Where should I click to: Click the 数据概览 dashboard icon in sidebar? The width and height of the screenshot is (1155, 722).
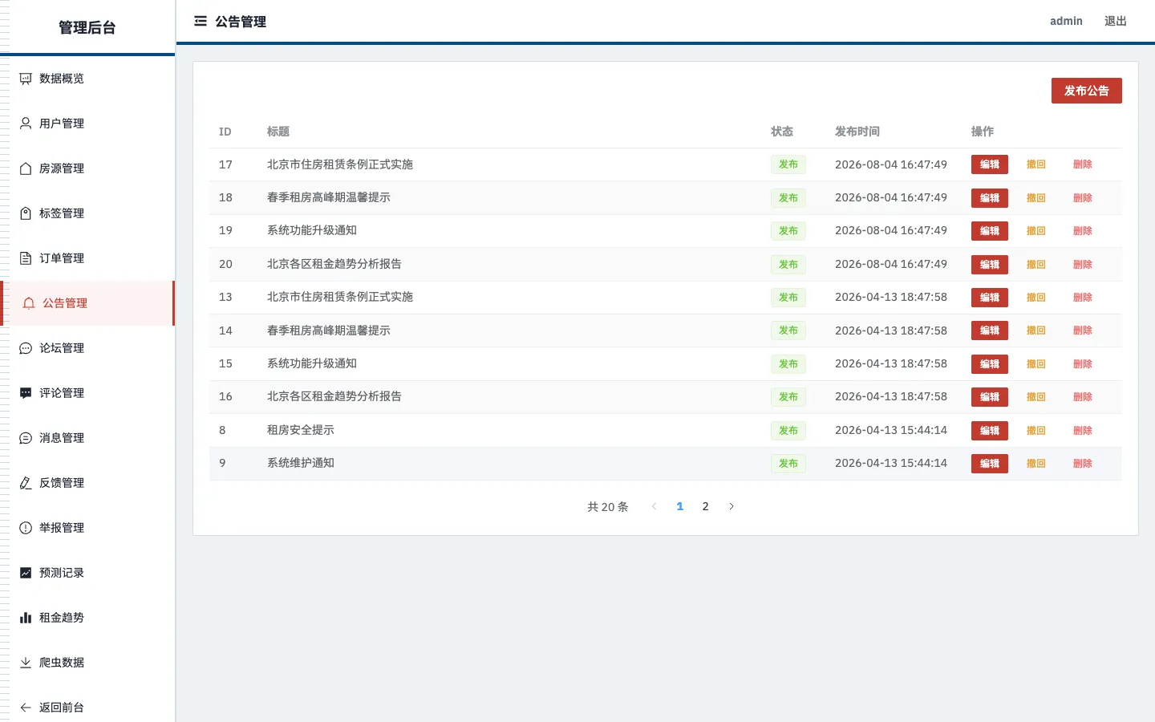(26, 79)
